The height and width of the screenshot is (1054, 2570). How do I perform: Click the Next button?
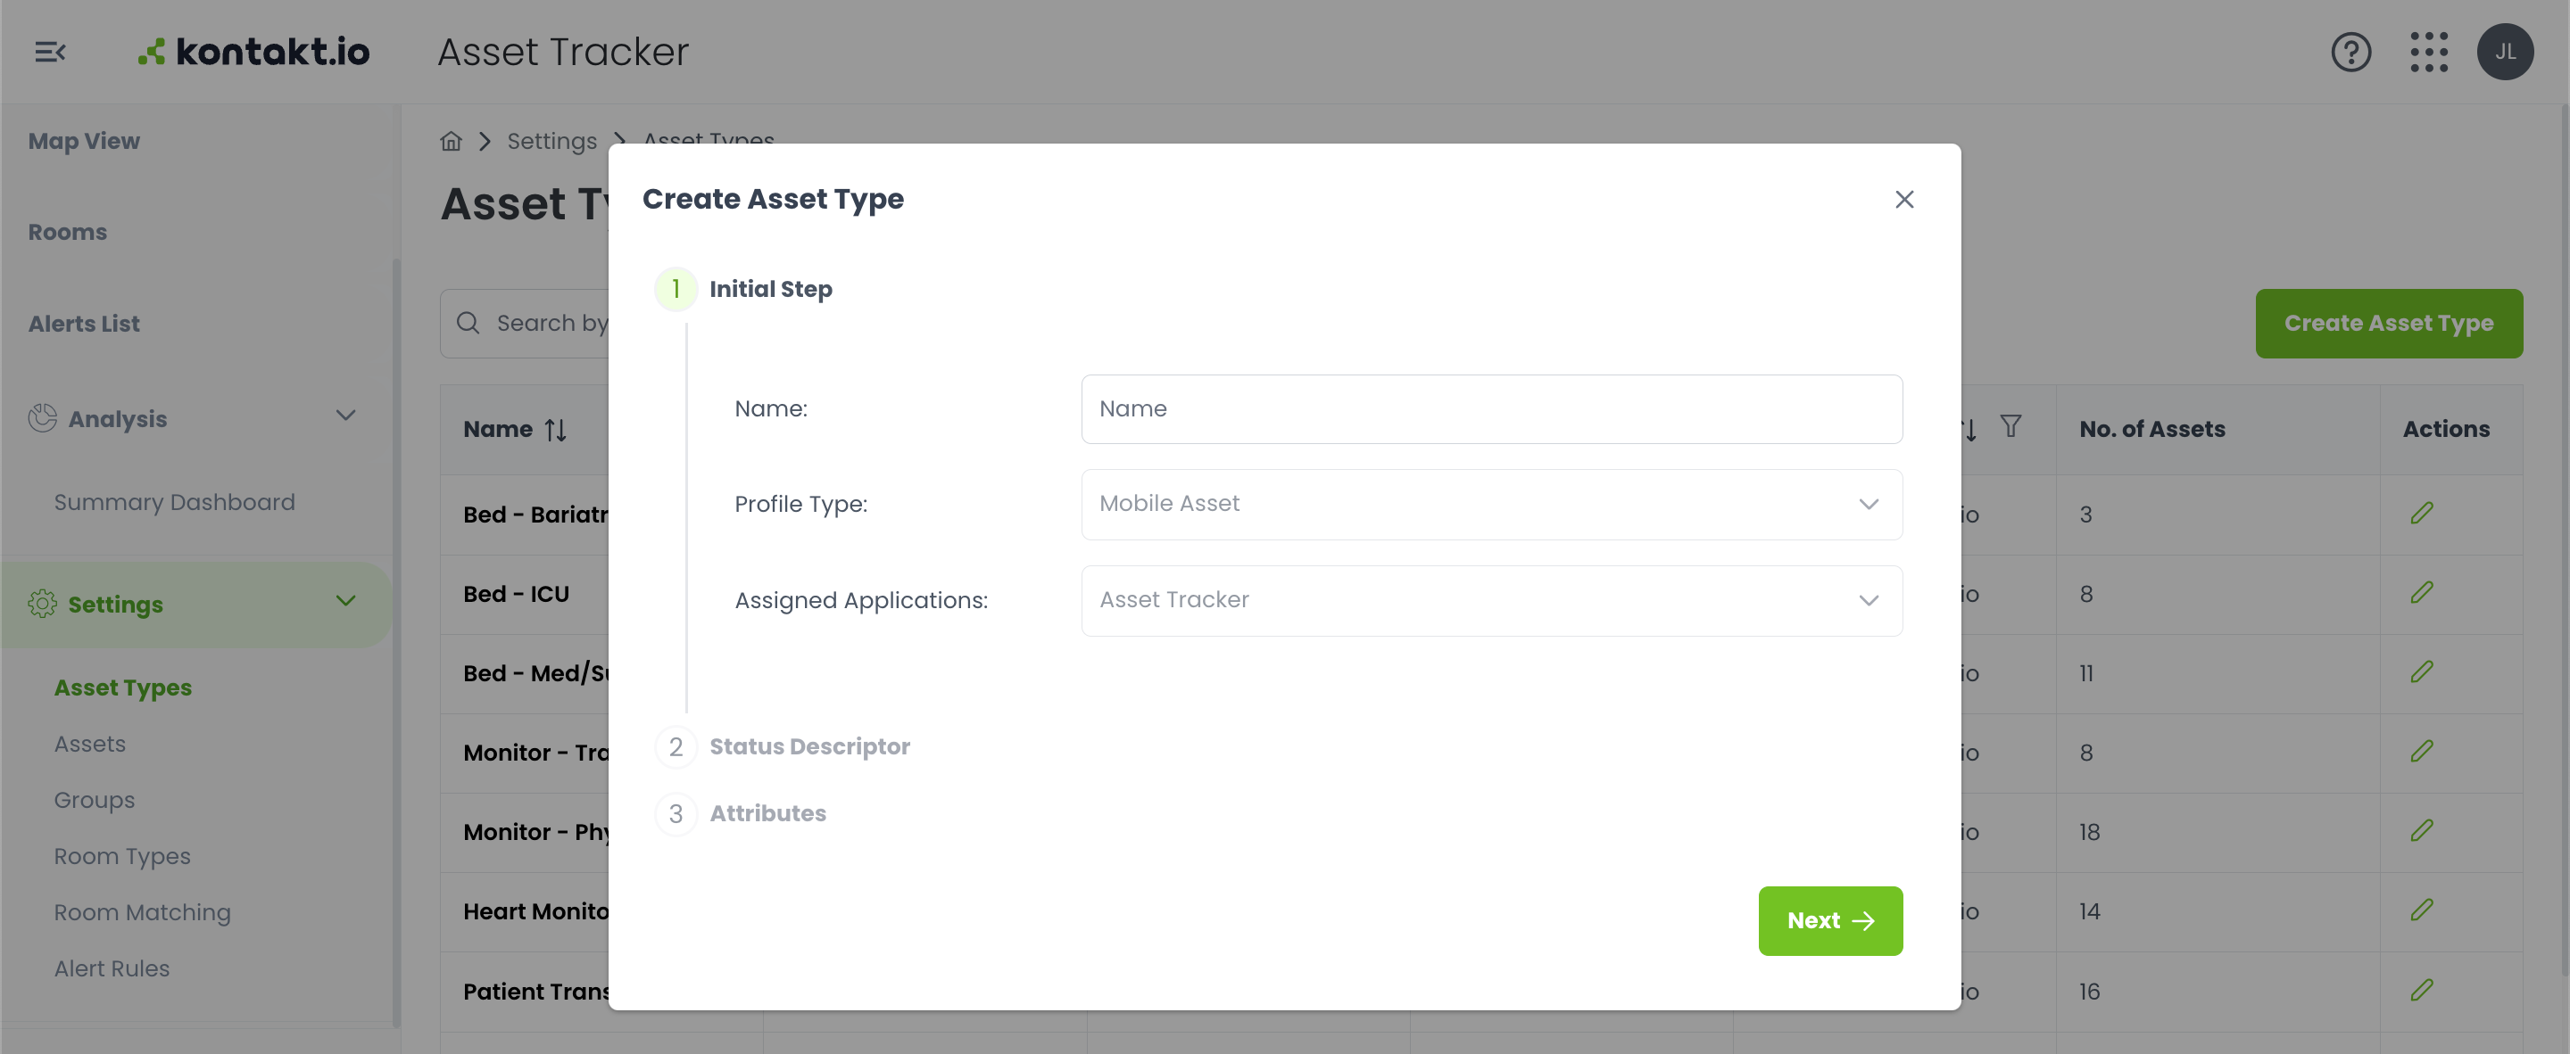pos(1829,920)
